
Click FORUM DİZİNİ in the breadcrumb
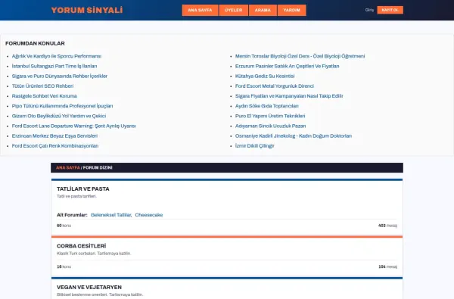click(98, 168)
